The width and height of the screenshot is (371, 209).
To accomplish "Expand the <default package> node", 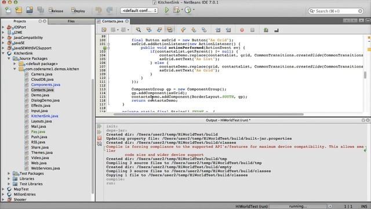I will [14, 64].
